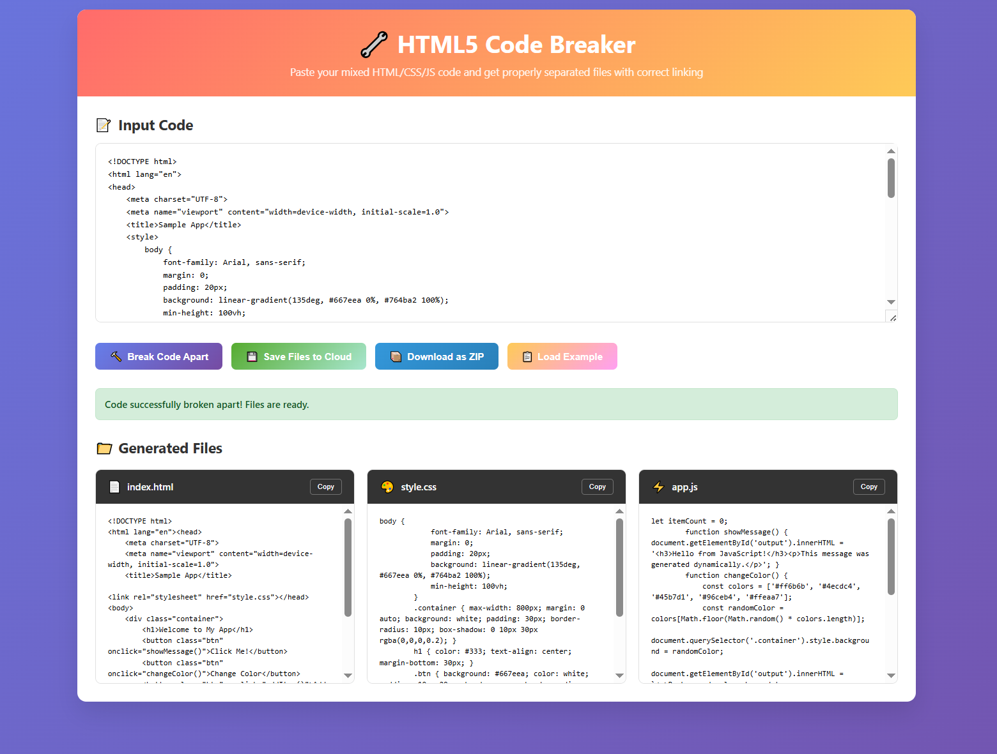Copy the style.css file contents
The width and height of the screenshot is (997, 754).
pos(597,486)
